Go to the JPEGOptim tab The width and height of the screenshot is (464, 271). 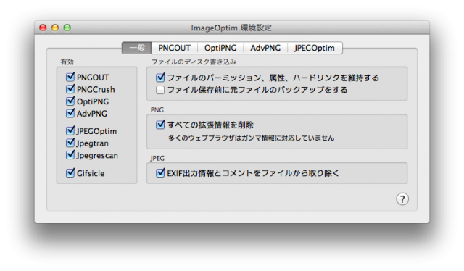click(x=315, y=48)
